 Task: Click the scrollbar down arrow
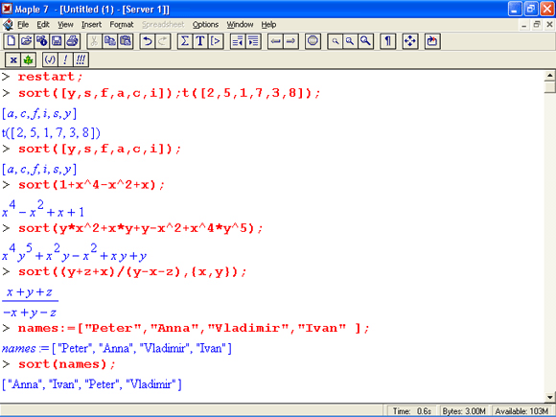point(549,397)
